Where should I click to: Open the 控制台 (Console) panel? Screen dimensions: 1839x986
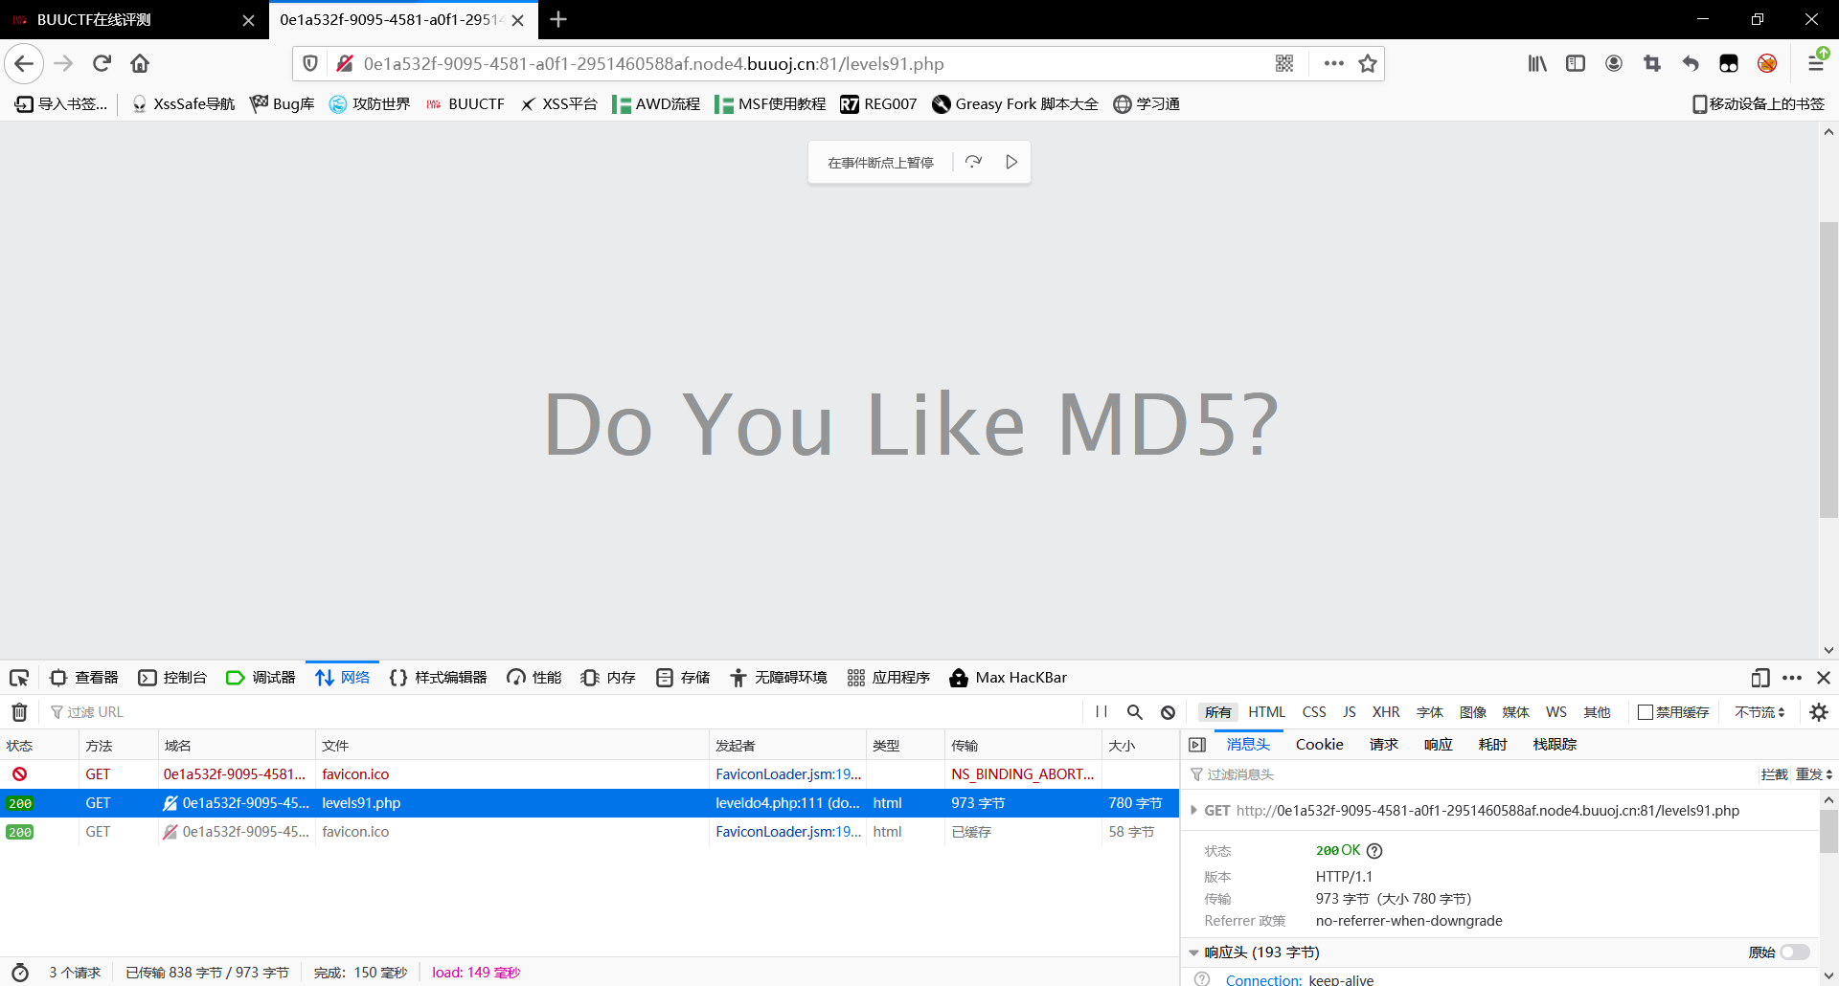[173, 677]
